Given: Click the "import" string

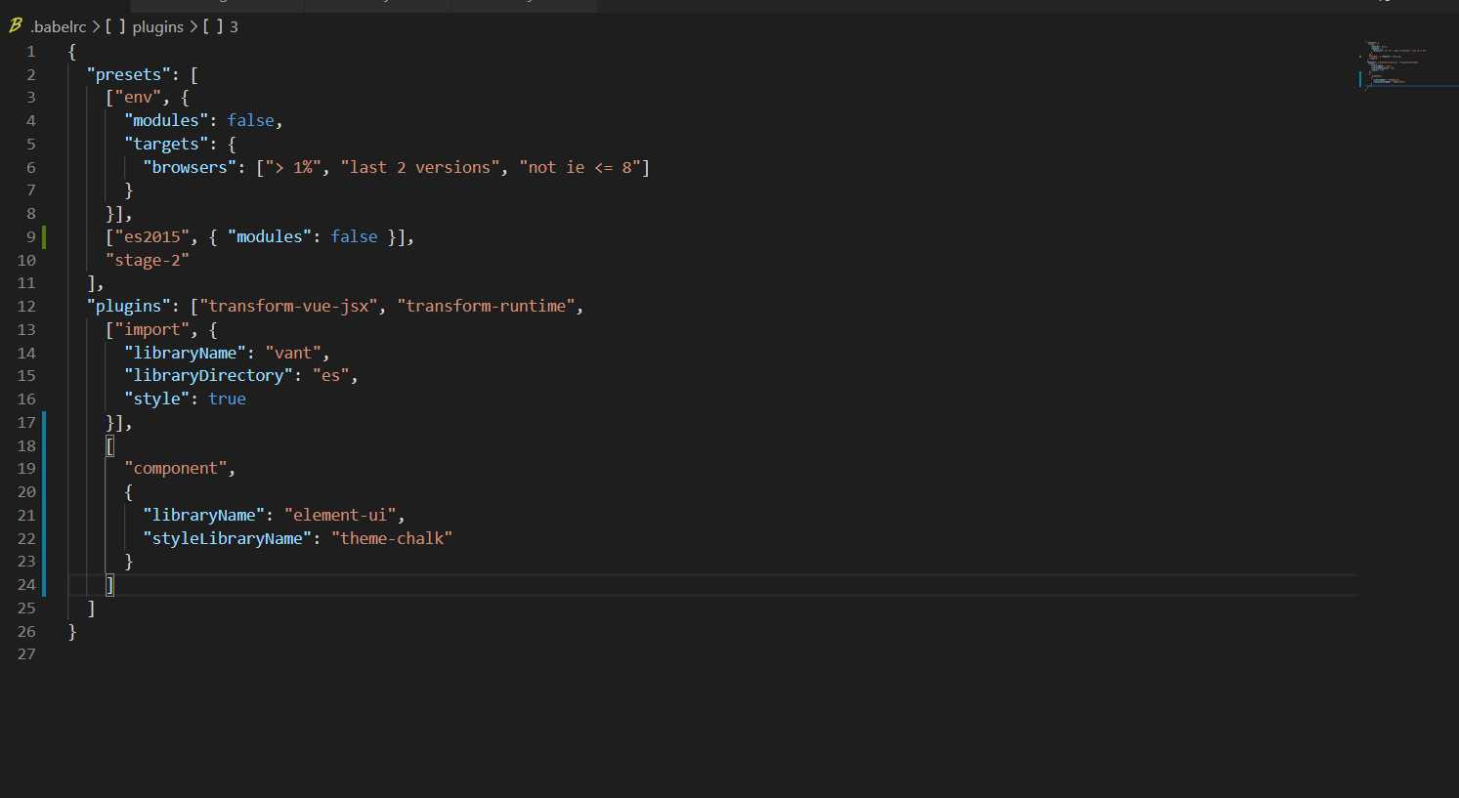Looking at the screenshot, I should (x=152, y=329).
